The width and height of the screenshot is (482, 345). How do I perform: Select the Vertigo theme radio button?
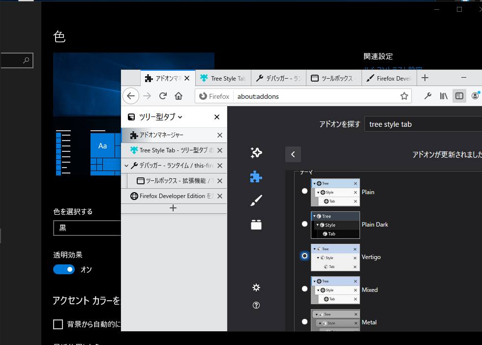point(304,256)
